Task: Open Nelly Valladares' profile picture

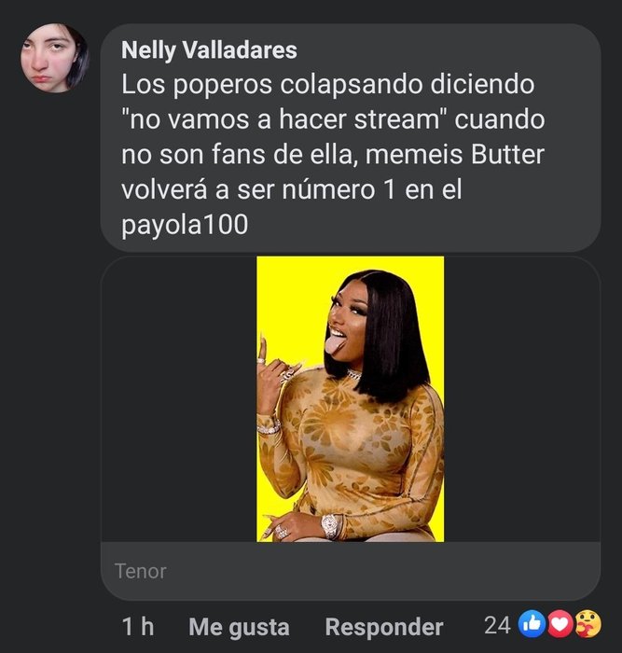Action: pos(54,58)
